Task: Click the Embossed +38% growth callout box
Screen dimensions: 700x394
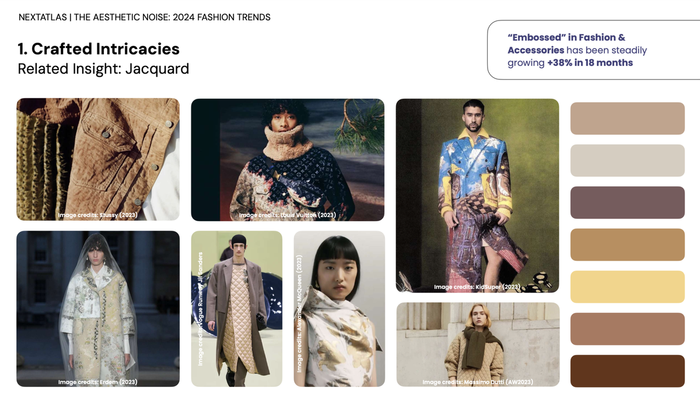Action: coord(593,50)
